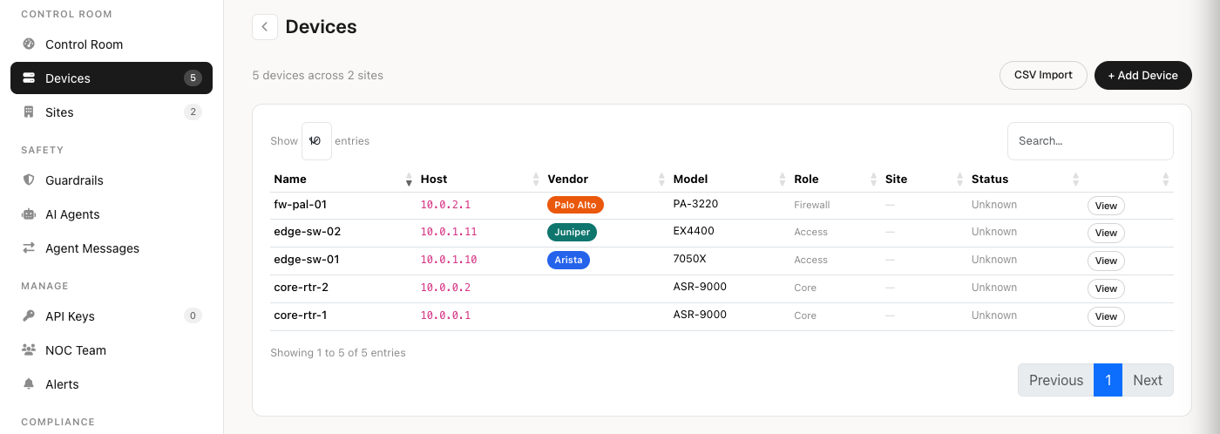Viewport: 1220px width, 434px height.
Task: Click the Guardrails shield icon
Action: [x=29, y=180]
